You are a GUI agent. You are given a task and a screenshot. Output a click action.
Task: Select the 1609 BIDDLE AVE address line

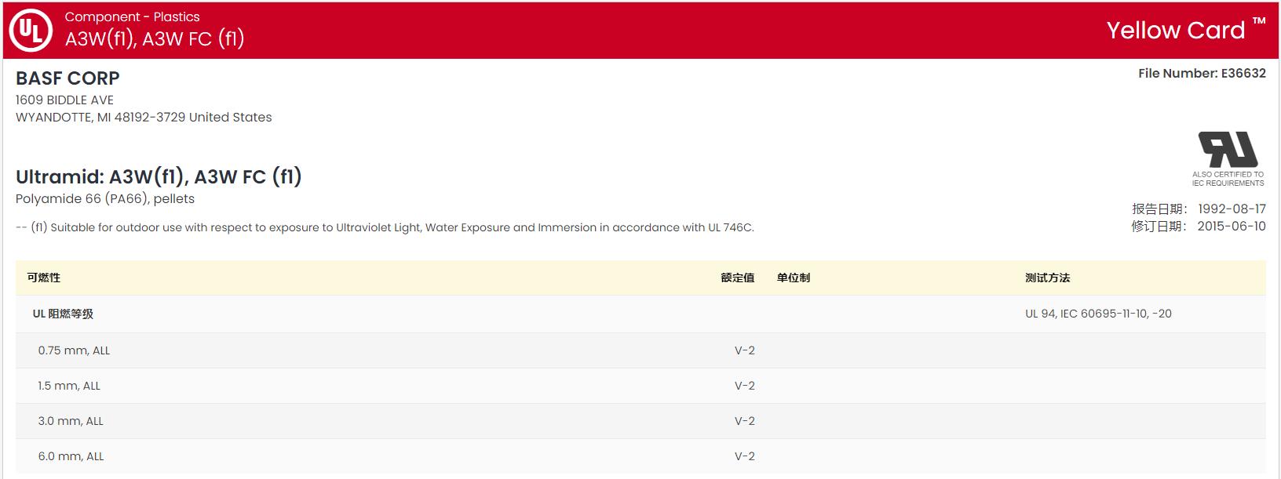[64, 100]
